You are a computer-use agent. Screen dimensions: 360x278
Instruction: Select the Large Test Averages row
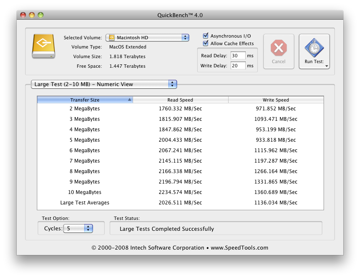[180, 203]
